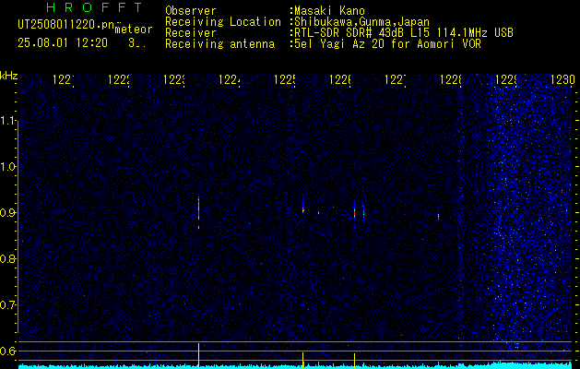Click the 1222 time label

coord(119,80)
